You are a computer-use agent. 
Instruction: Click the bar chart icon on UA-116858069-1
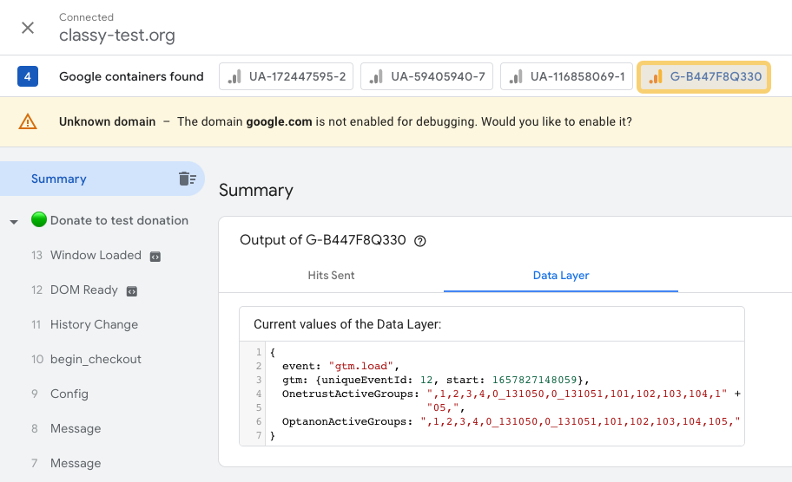click(516, 77)
